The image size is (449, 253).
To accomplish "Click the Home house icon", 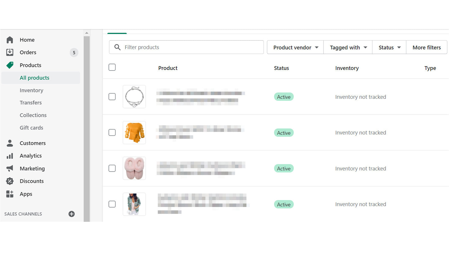I will 10,40.
